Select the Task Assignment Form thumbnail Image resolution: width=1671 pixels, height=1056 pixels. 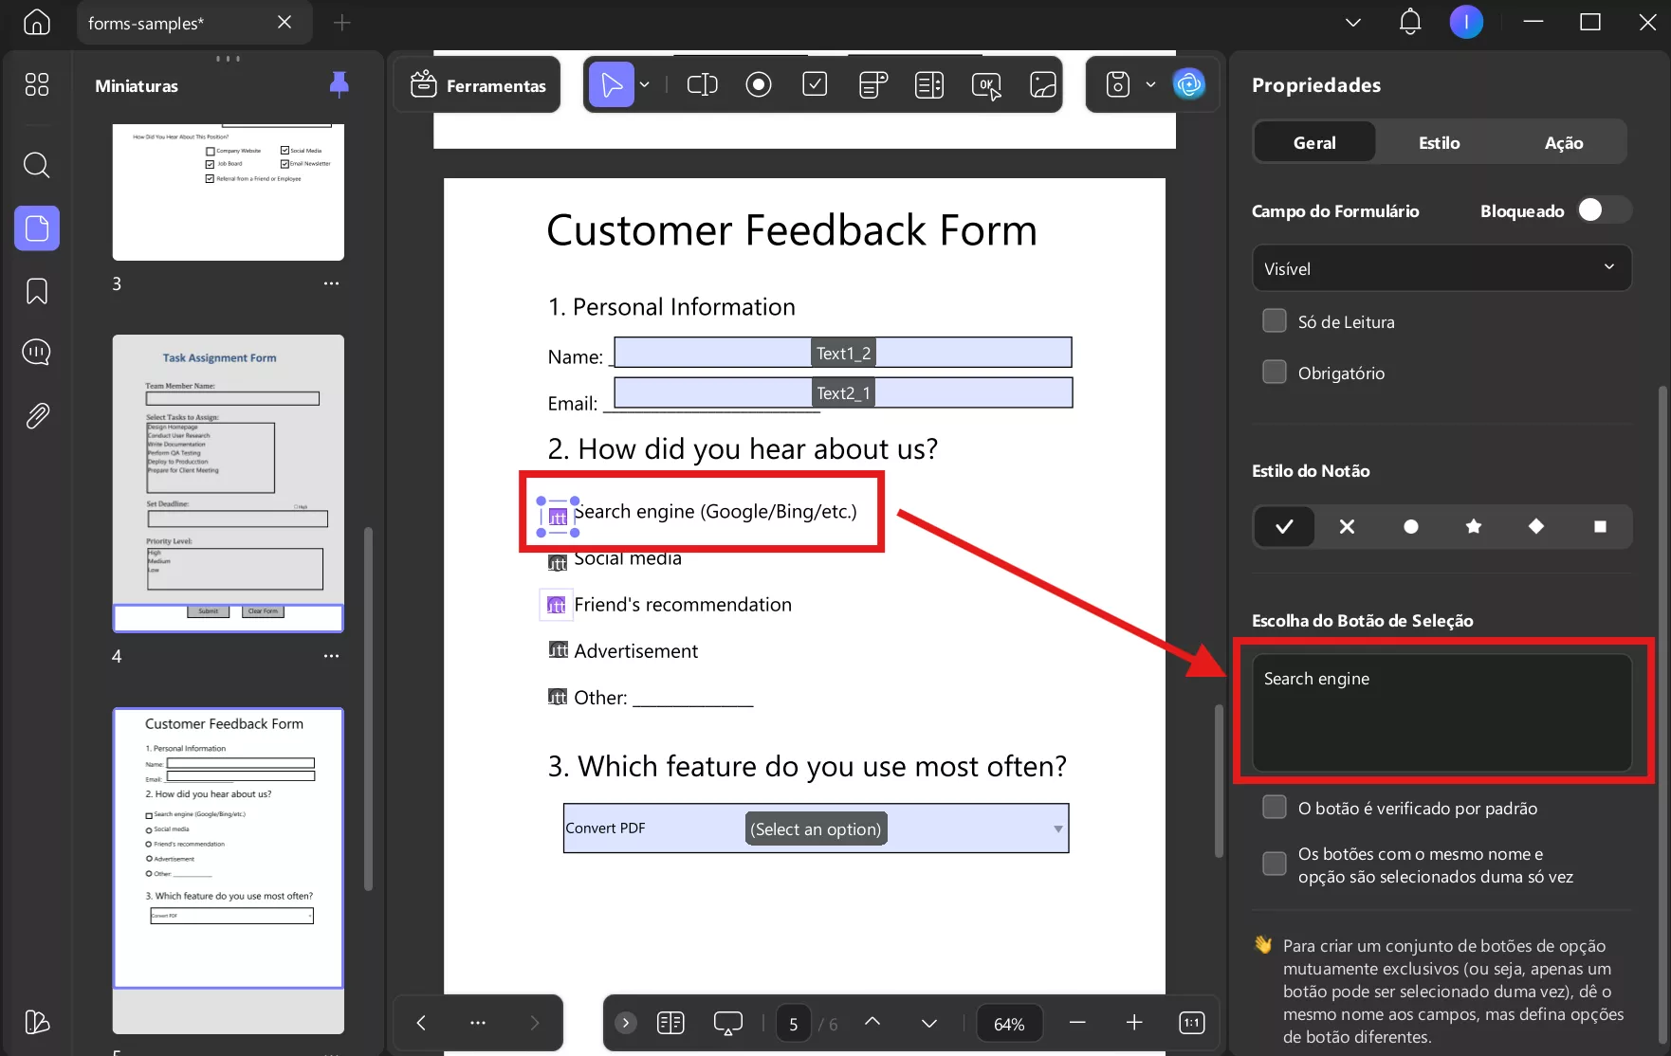click(228, 483)
